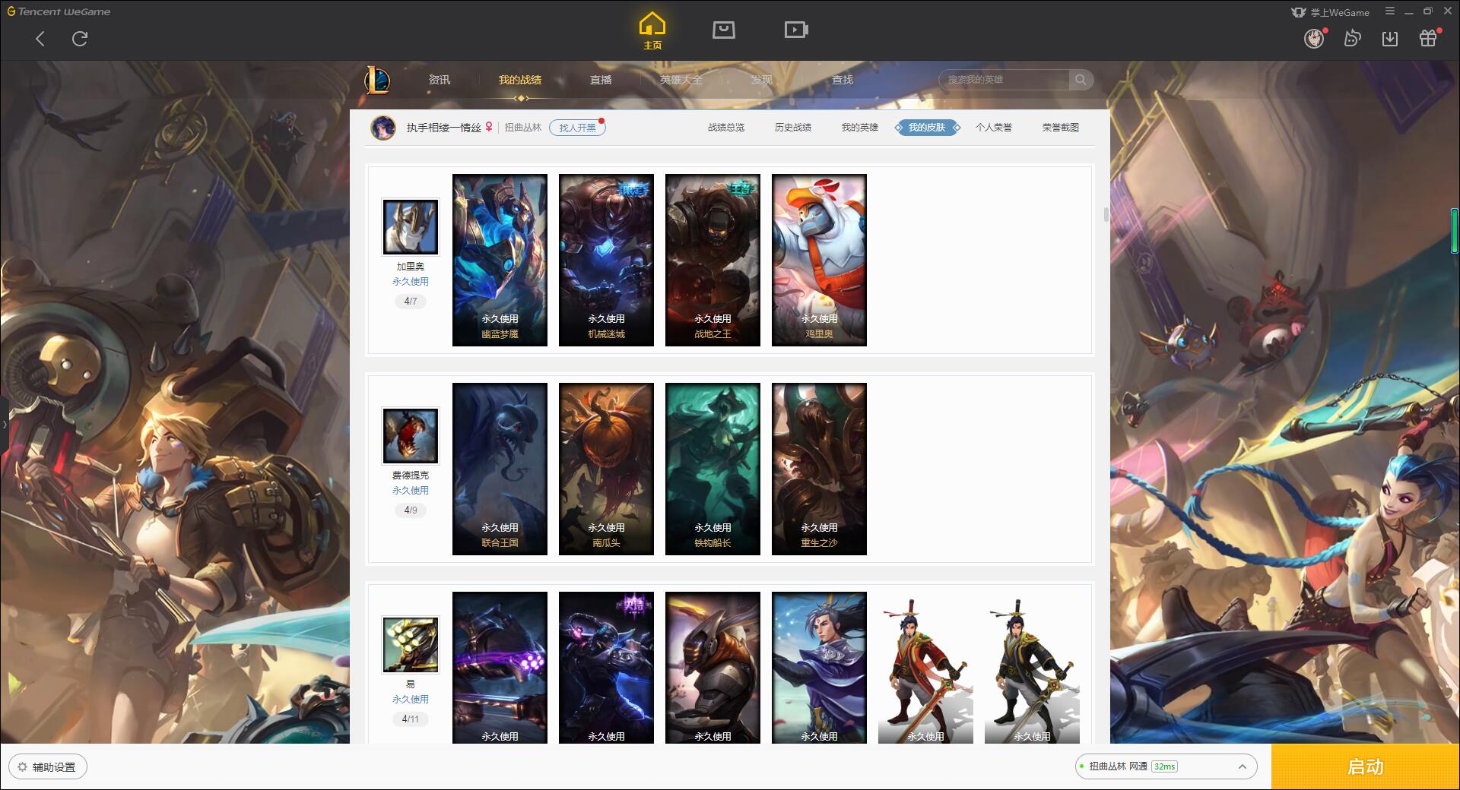Open the 主页 home icon
This screenshot has width=1460, height=790.
[652, 31]
